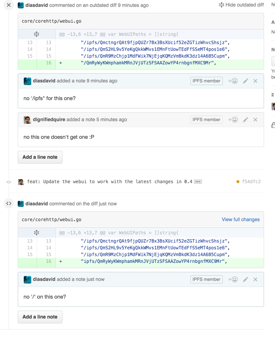Screen dimensions: 275x337
Task: Hide the outdated diff
Action: tap(241, 5)
